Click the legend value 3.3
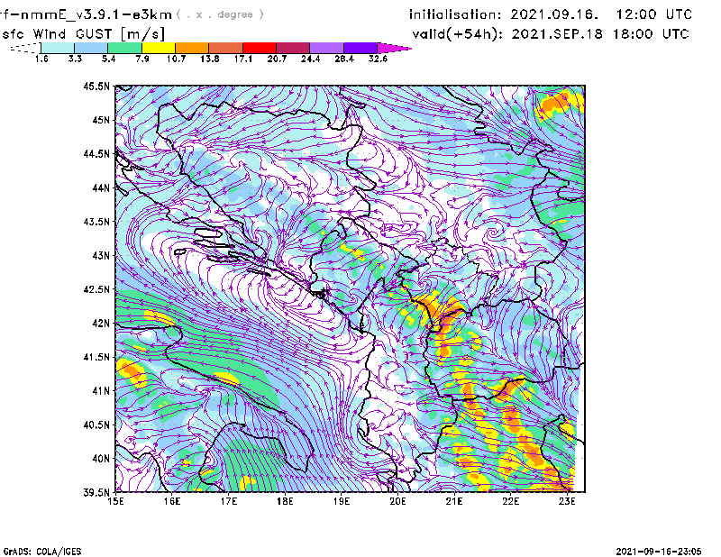The image size is (721, 557). point(75,59)
